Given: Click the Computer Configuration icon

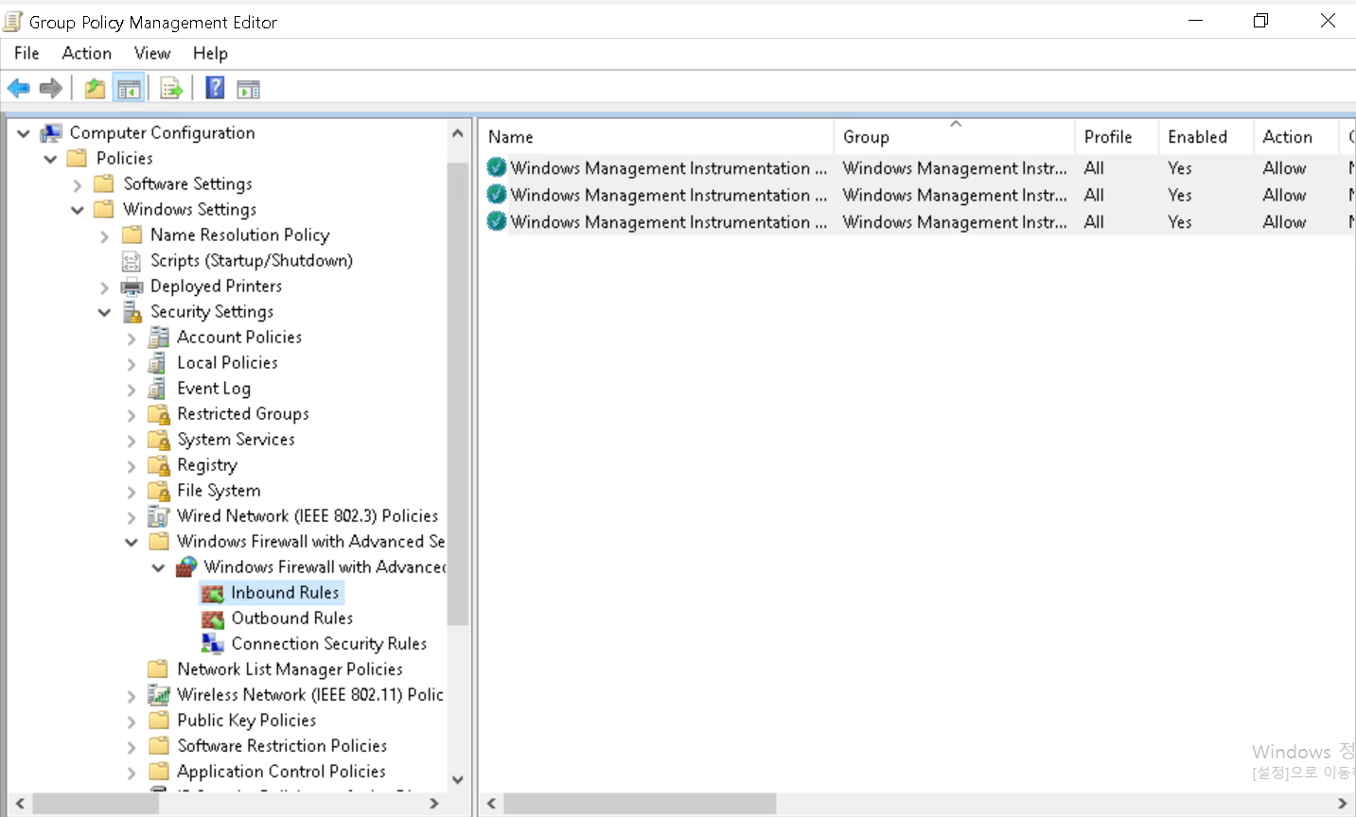Looking at the screenshot, I should click(x=51, y=133).
